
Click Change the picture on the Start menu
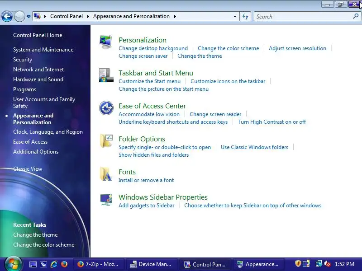coord(163,89)
